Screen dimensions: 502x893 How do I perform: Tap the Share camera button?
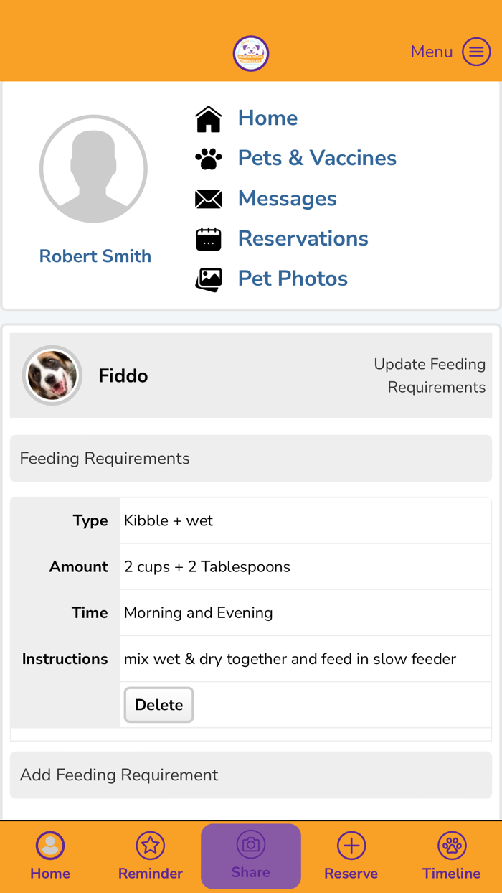pos(251,856)
